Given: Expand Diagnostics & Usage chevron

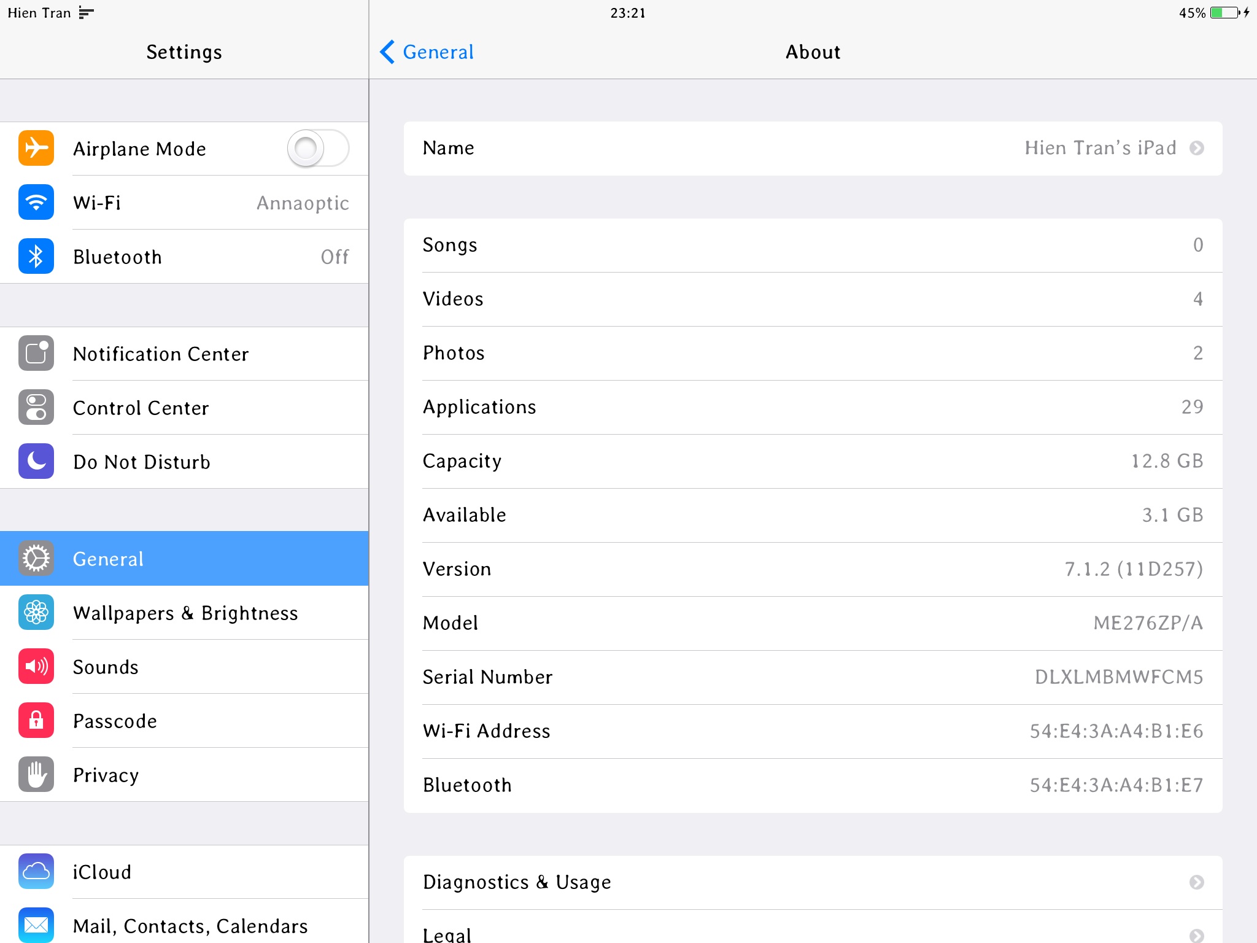Looking at the screenshot, I should click(x=1196, y=882).
